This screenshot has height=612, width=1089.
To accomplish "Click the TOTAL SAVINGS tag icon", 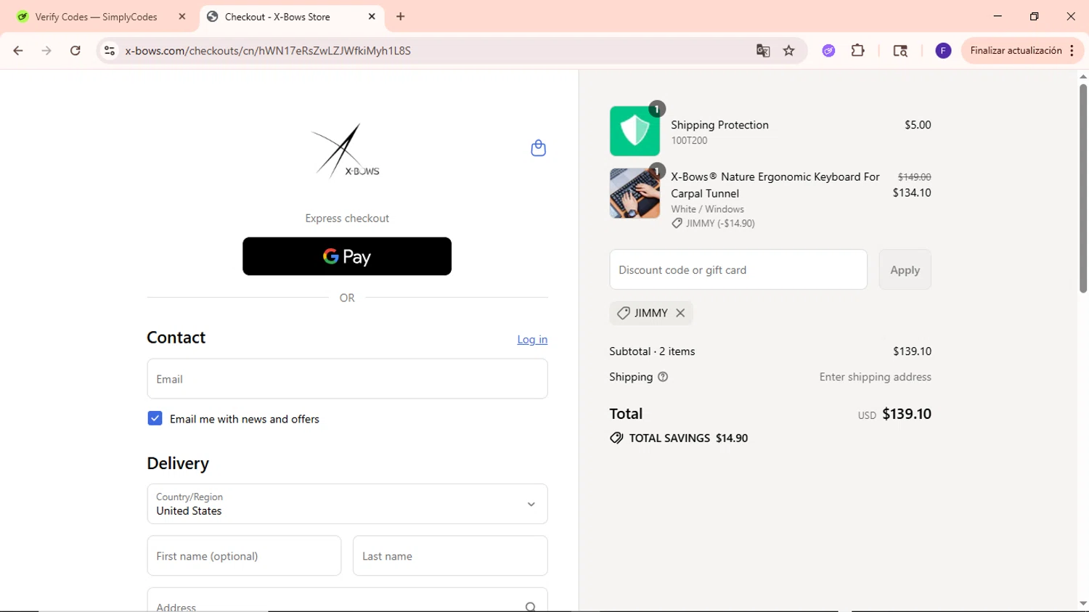I will [x=616, y=438].
